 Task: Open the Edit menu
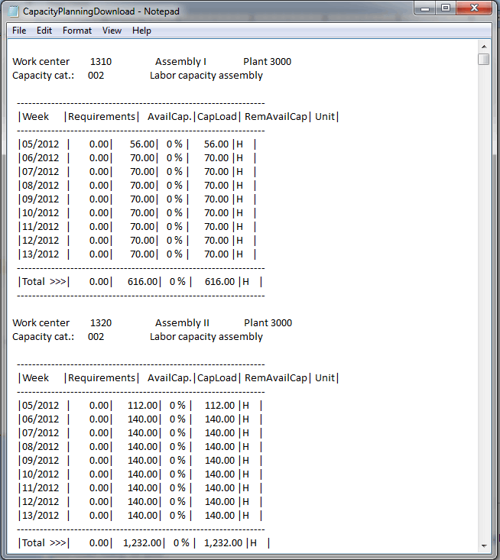pos(44,31)
